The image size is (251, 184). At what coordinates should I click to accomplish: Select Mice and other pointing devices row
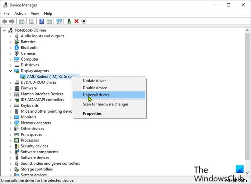(x=46, y=111)
